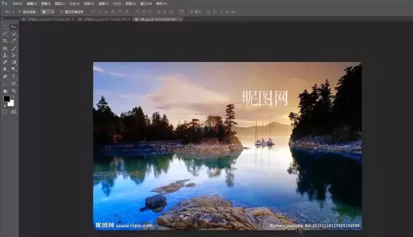The width and height of the screenshot is (413, 237).
Task: Select the Lasso tool
Action: click(x=5, y=34)
